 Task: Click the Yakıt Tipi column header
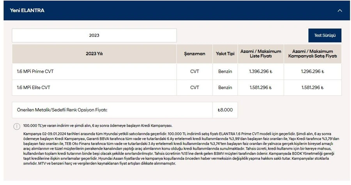coord(225,54)
